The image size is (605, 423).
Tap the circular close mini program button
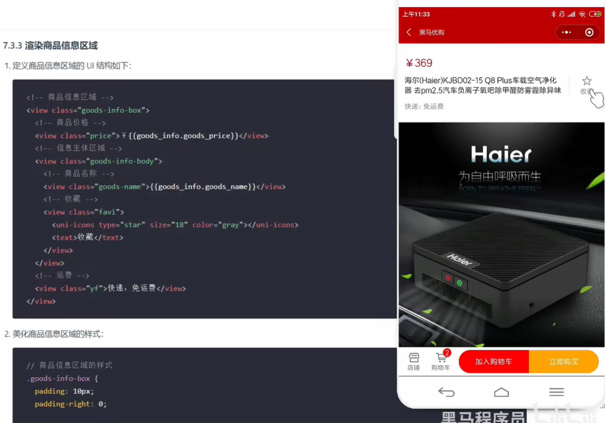pos(589,32)
